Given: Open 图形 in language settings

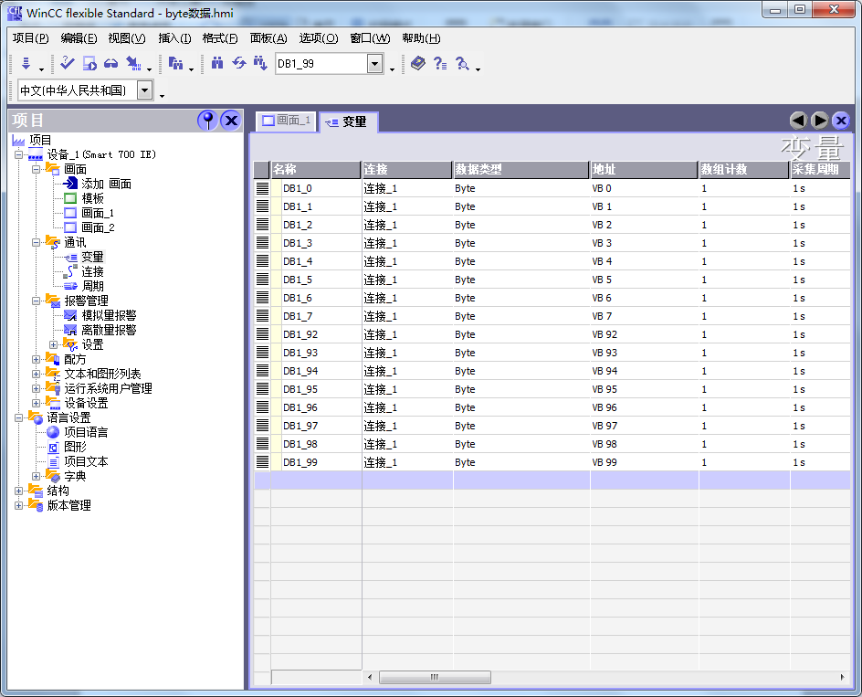Looking at the screenshot, I should pos(75,448).
